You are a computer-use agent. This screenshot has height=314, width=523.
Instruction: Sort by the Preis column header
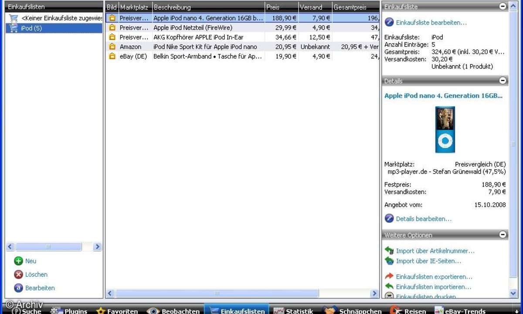282,7
